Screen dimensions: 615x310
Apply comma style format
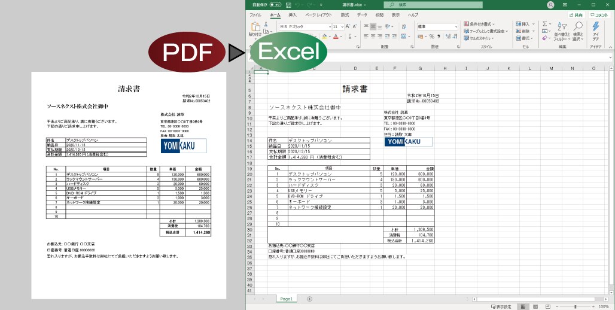[x=439, y=36]
